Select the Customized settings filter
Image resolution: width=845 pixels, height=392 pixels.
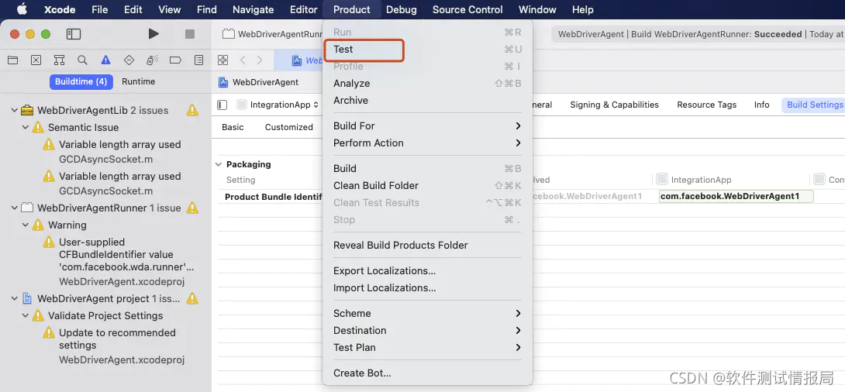pos(289,127)
